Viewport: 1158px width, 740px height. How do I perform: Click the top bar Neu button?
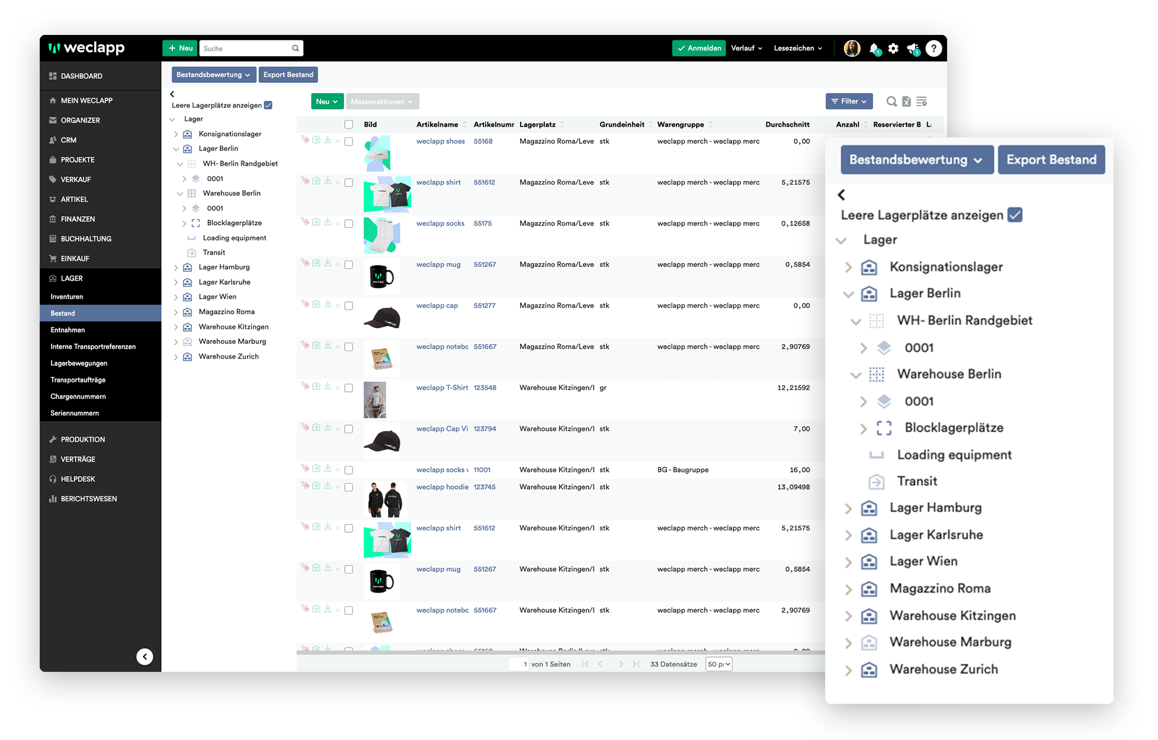point(180,49)
